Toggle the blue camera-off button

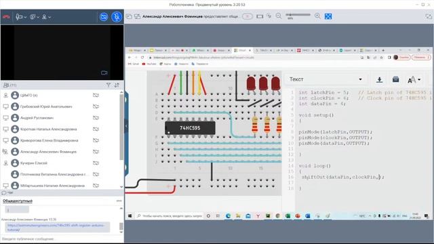104,17
